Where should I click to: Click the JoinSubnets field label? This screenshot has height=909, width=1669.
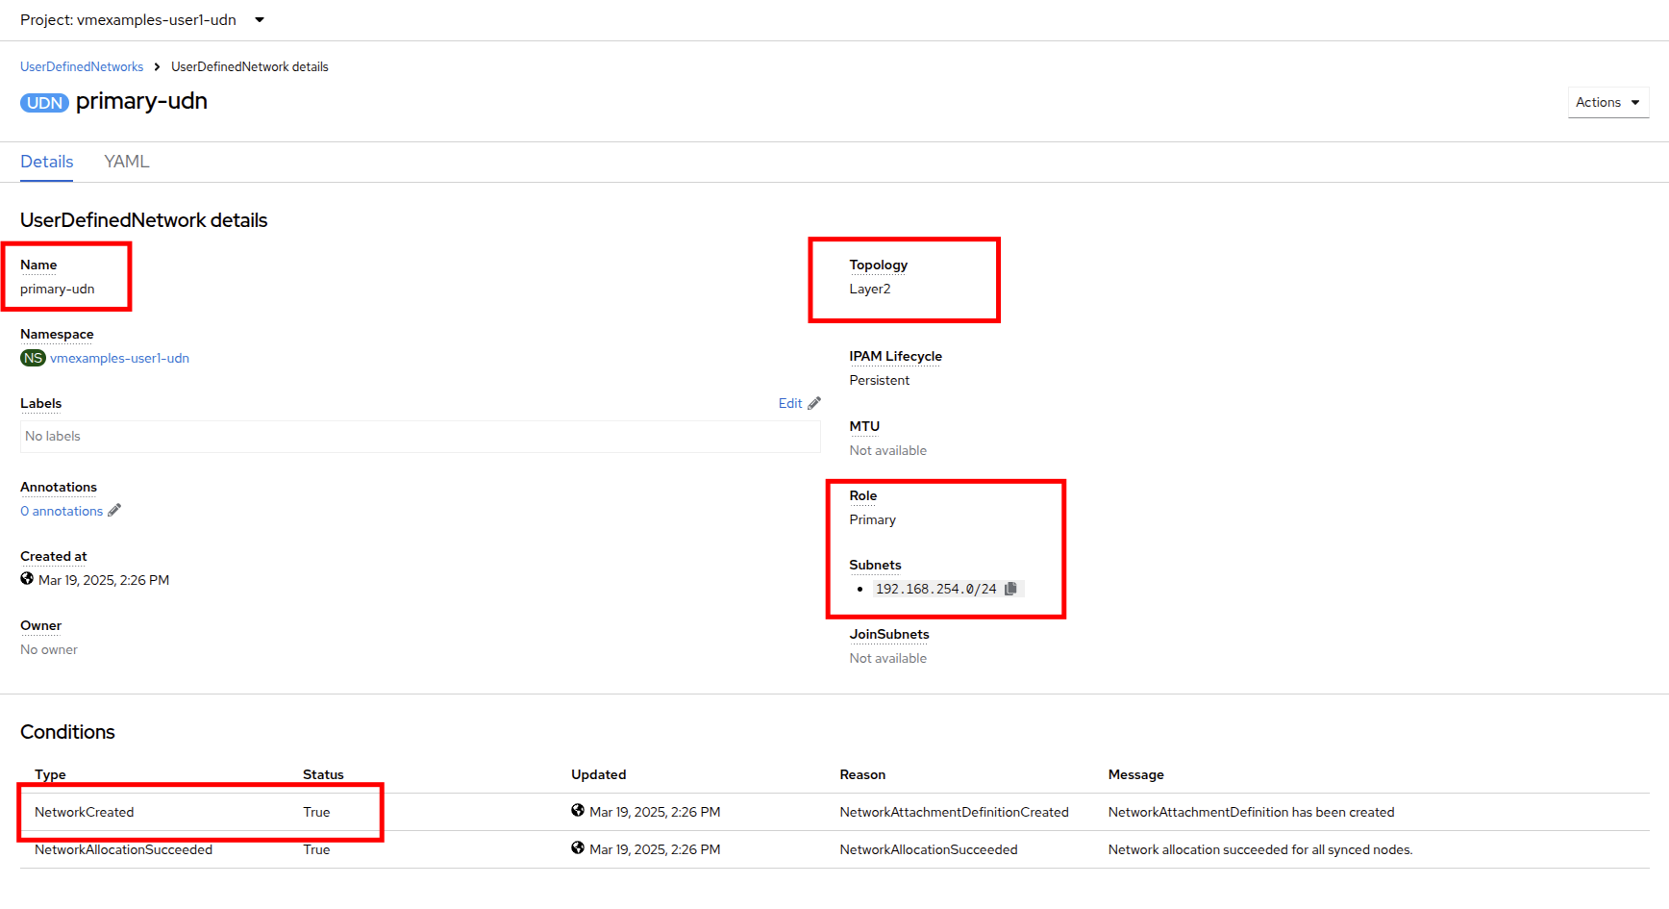(x=888, y=634)
